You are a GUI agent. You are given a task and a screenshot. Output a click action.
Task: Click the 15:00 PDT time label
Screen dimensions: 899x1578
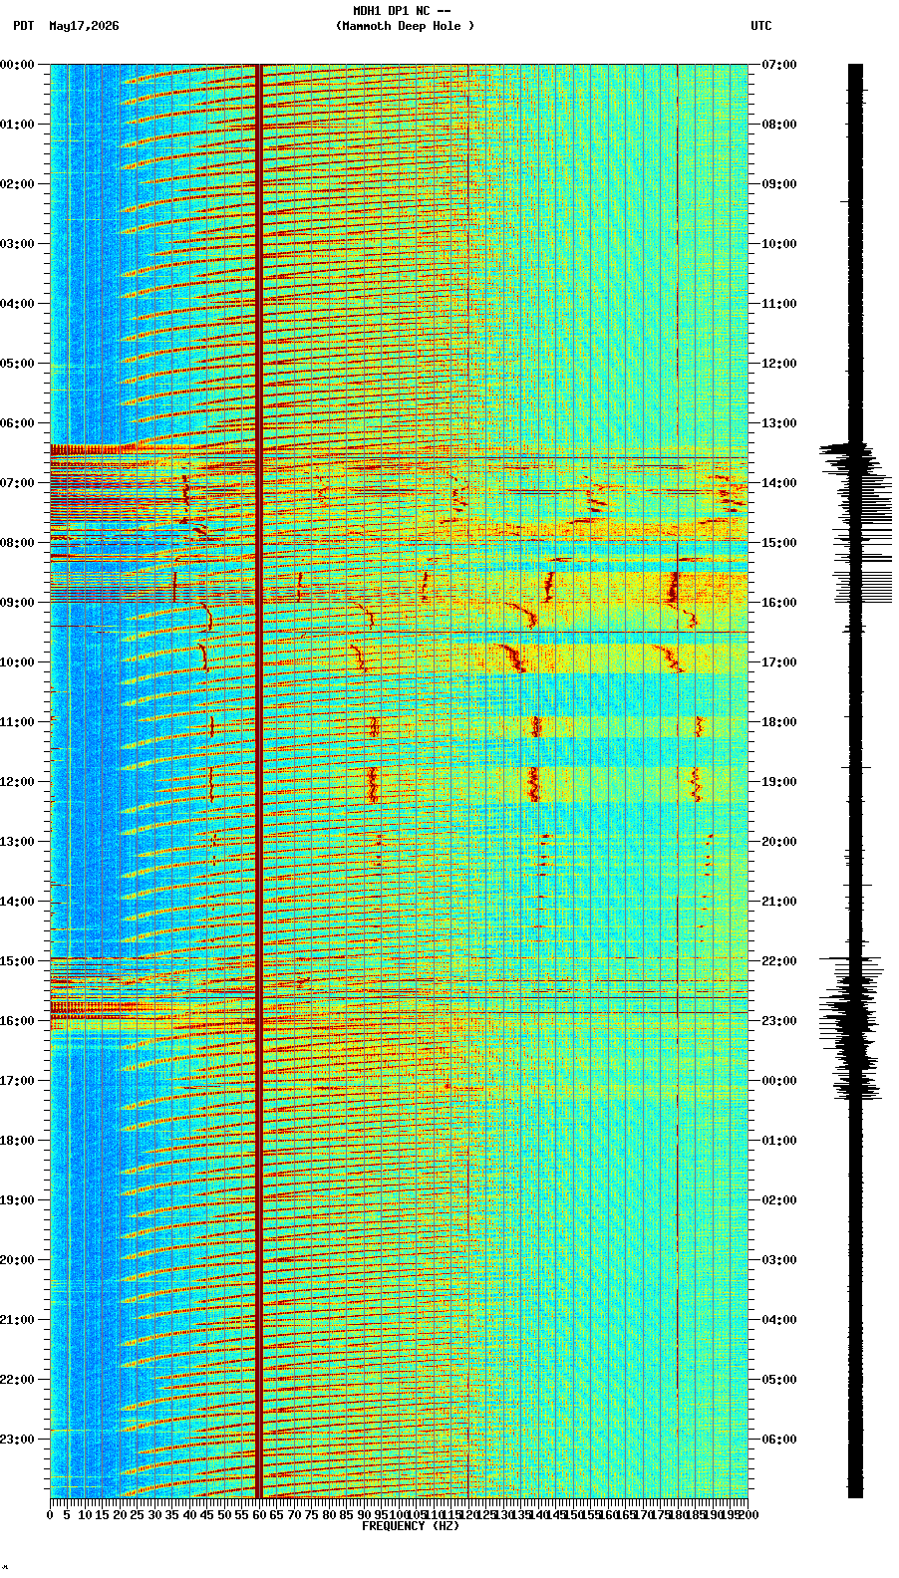pos(17,961)
